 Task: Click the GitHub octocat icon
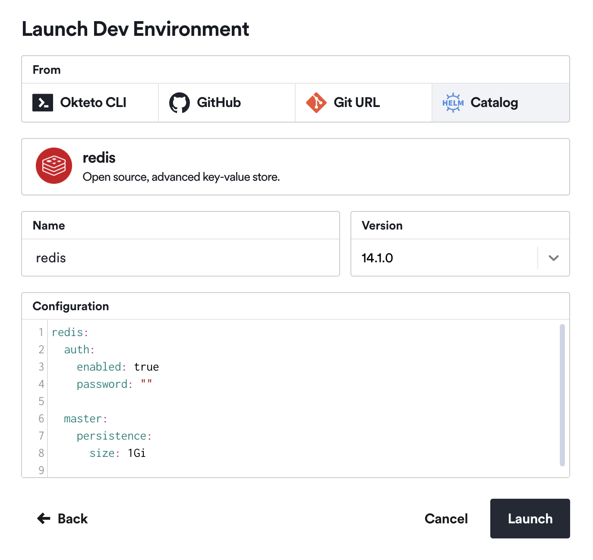(x=180, y=103)
